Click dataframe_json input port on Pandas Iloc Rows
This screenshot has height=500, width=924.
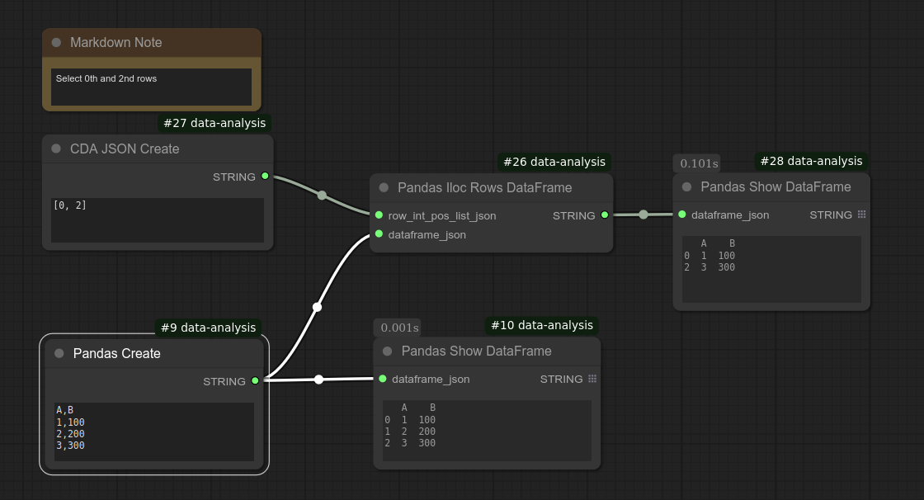pos(379,234)
